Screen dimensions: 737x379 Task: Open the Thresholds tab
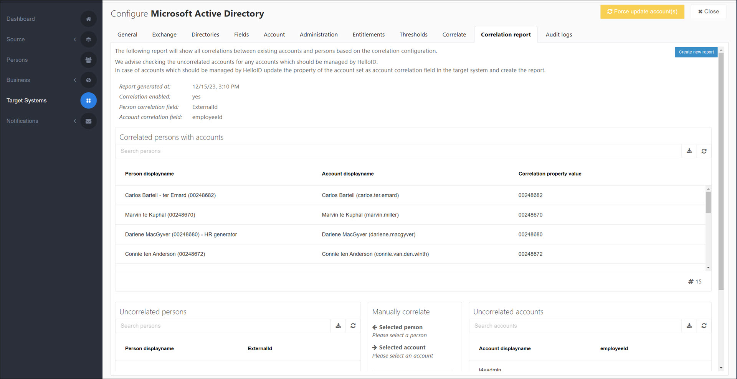pyautogui.click(x=413, y=34)
